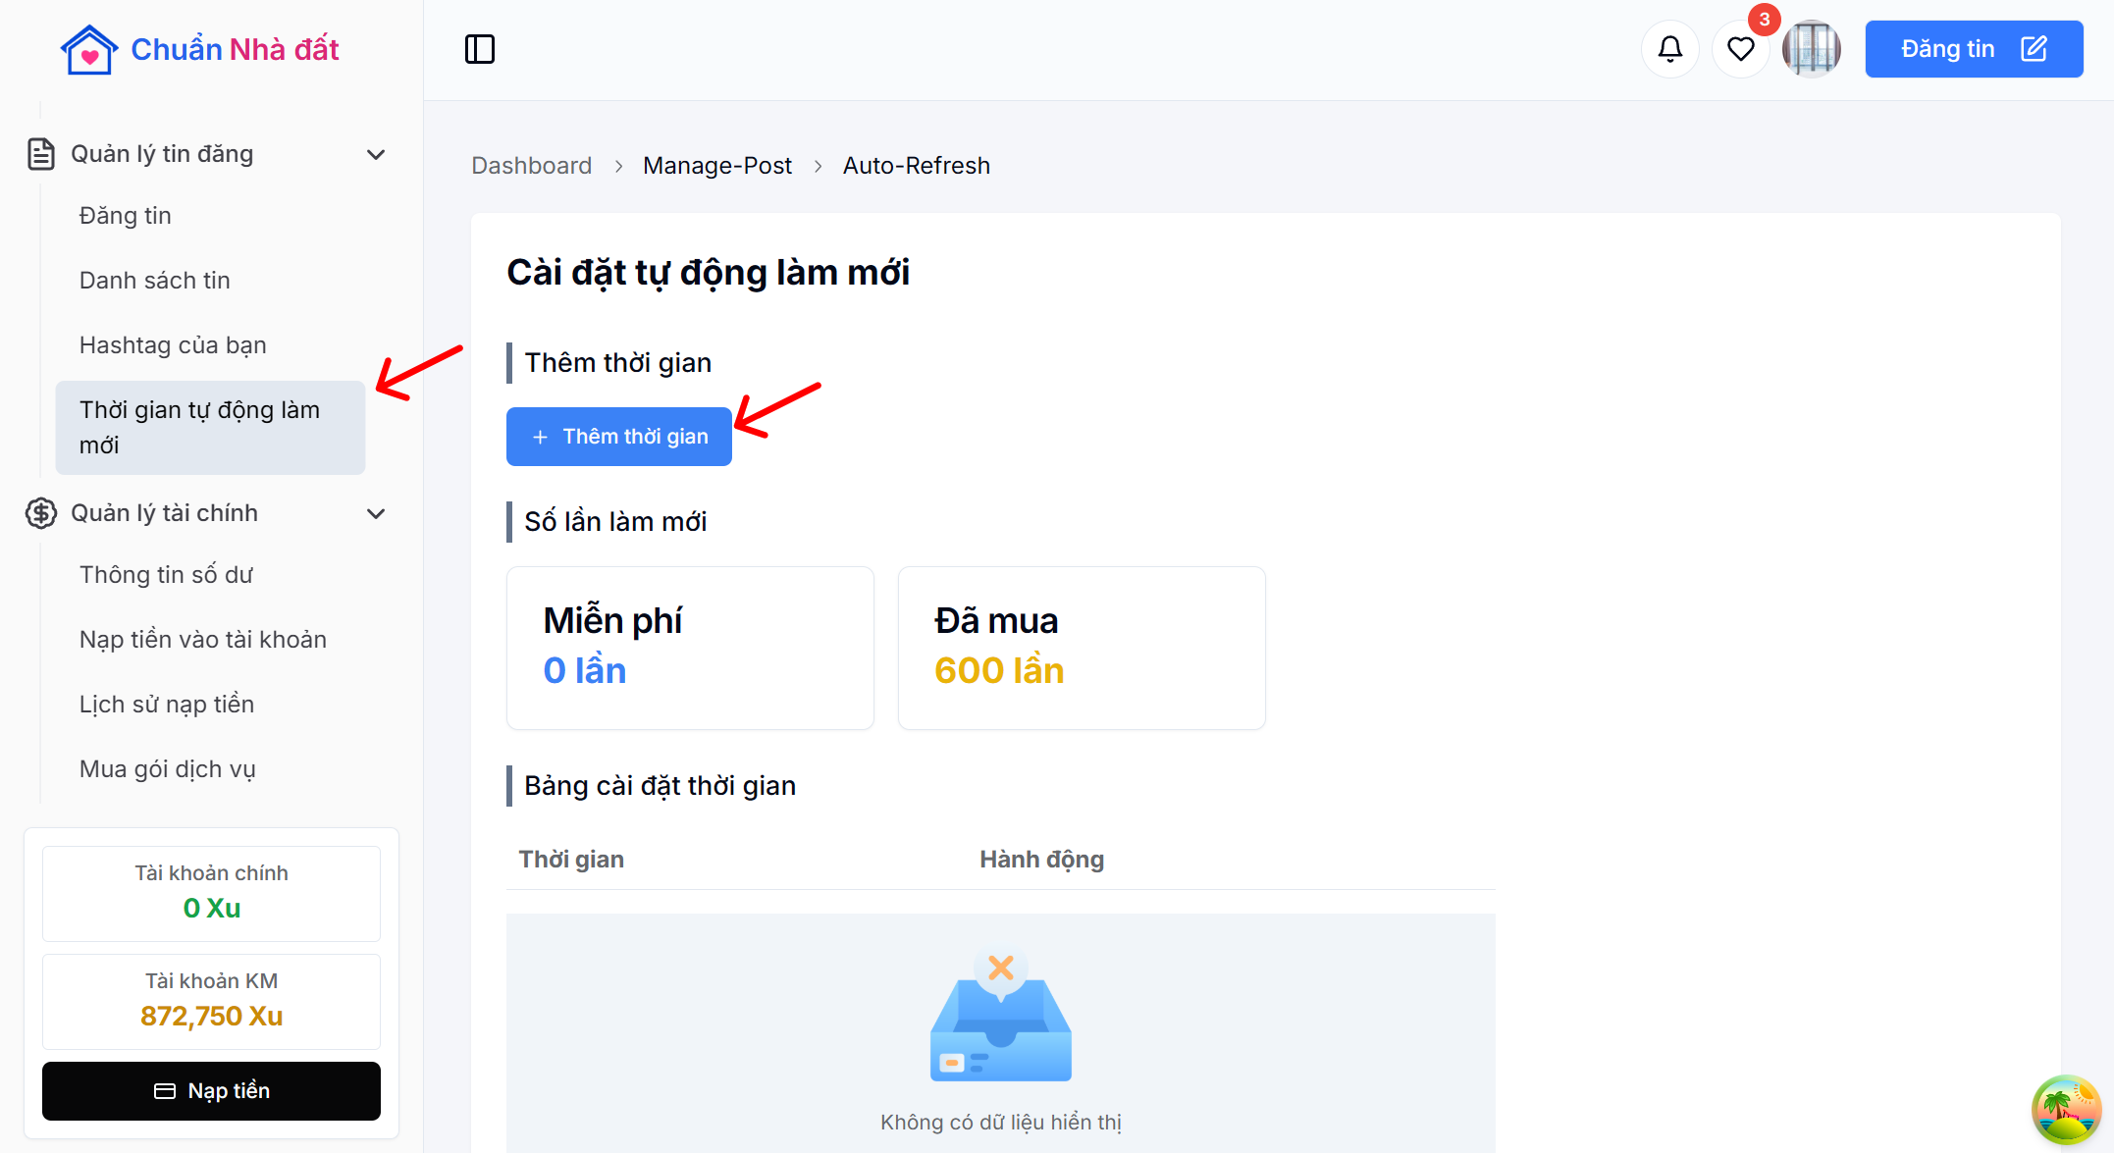2114x1153 pixels.
Task: Click the Thêm thời gian blue button
Action: click(619, 437)
